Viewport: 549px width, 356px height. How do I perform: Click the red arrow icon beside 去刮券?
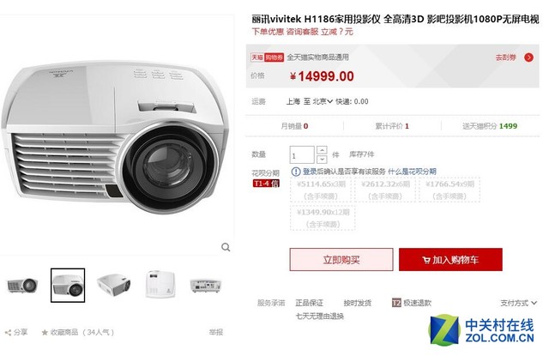tap(528, 57)
